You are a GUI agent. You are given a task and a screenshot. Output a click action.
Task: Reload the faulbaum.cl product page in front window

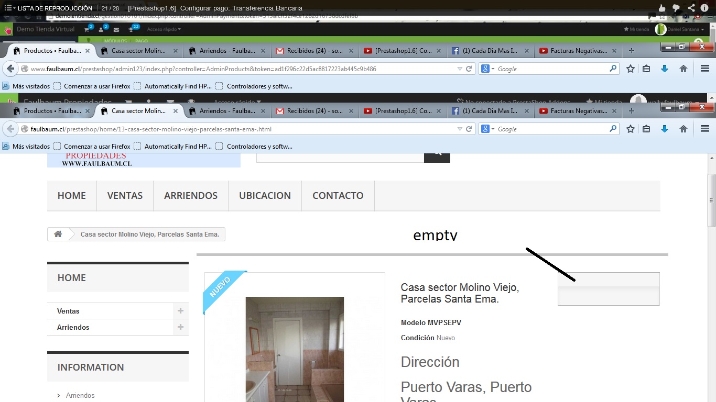point(469,129)
